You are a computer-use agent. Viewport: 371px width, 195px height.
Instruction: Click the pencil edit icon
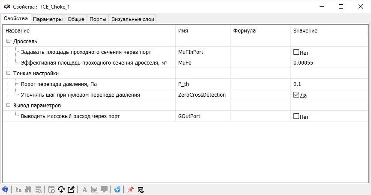click(71, 189)
